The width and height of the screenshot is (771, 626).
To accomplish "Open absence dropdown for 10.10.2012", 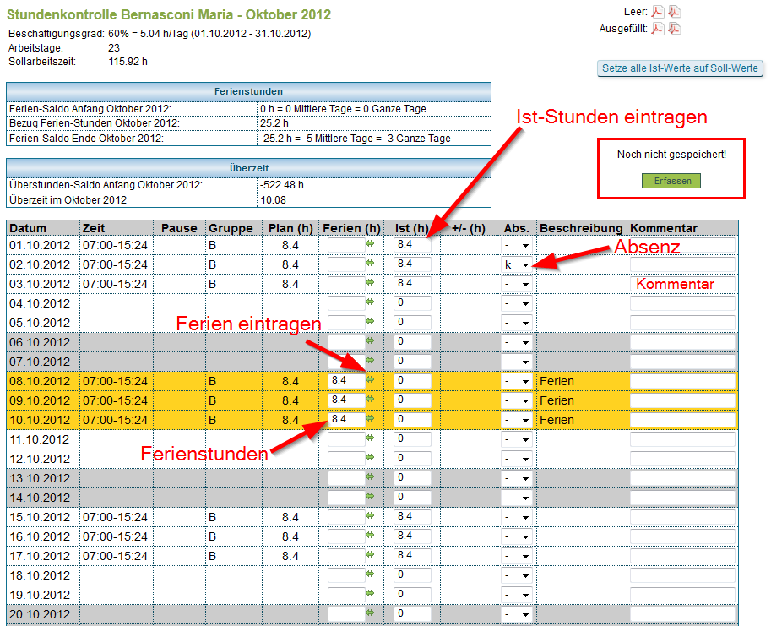I will 516,420.
